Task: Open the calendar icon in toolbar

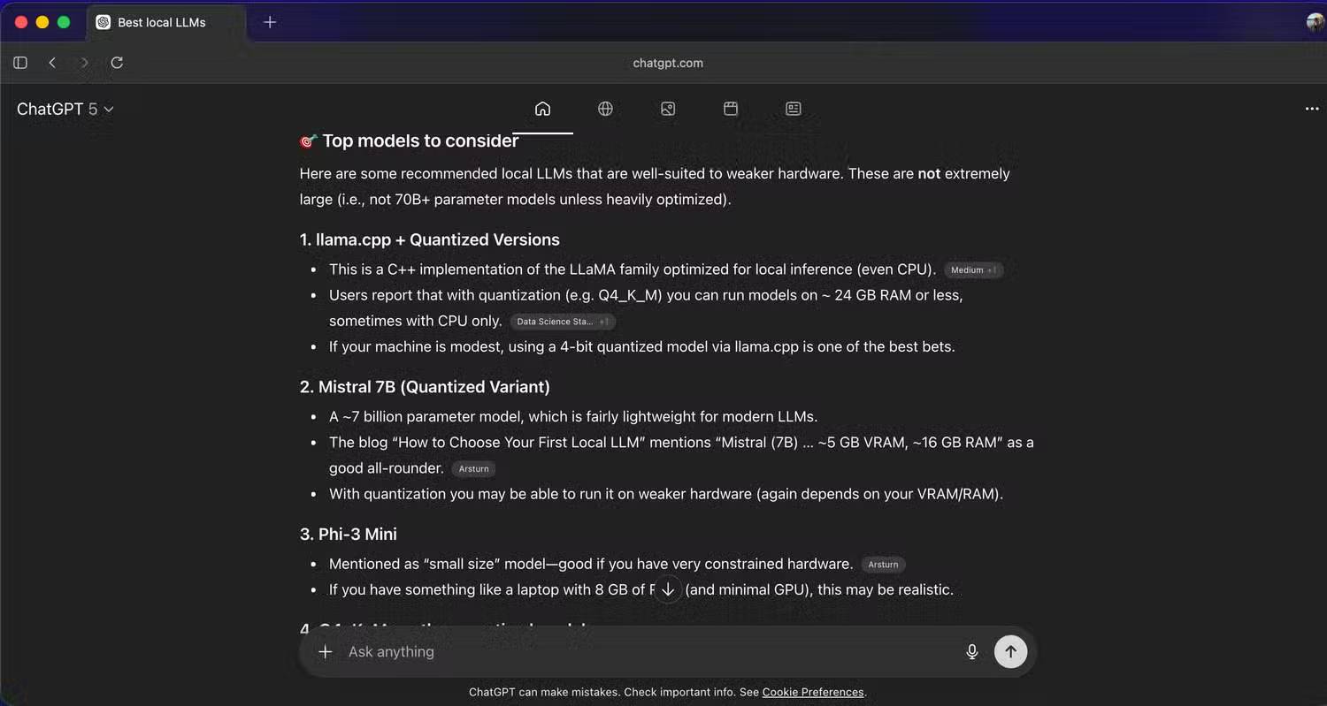Action: (x=731, y=109)
